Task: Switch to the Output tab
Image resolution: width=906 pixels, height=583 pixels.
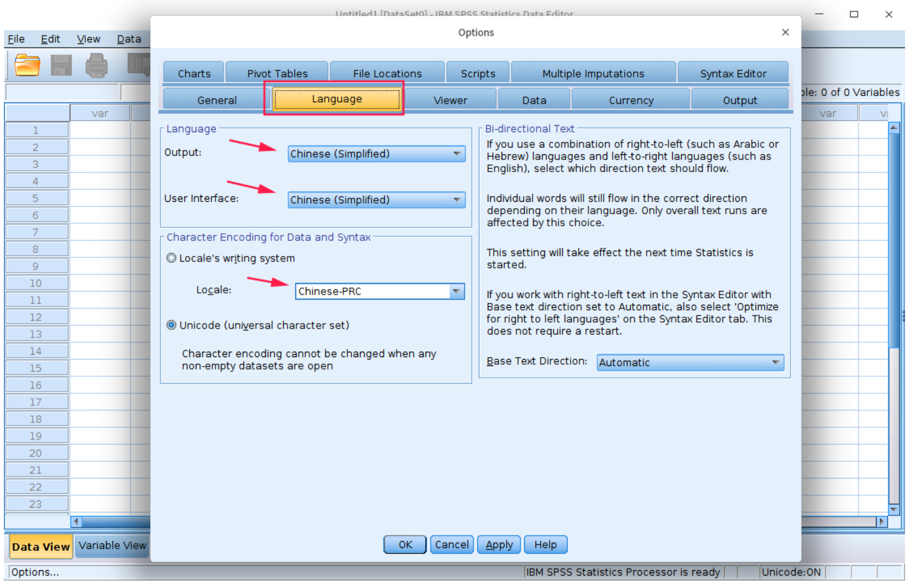Action: 740,100
